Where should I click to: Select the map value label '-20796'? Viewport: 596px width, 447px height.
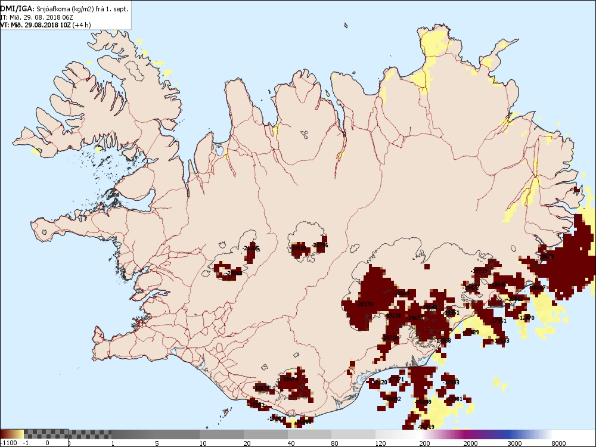tap(319, 246)
